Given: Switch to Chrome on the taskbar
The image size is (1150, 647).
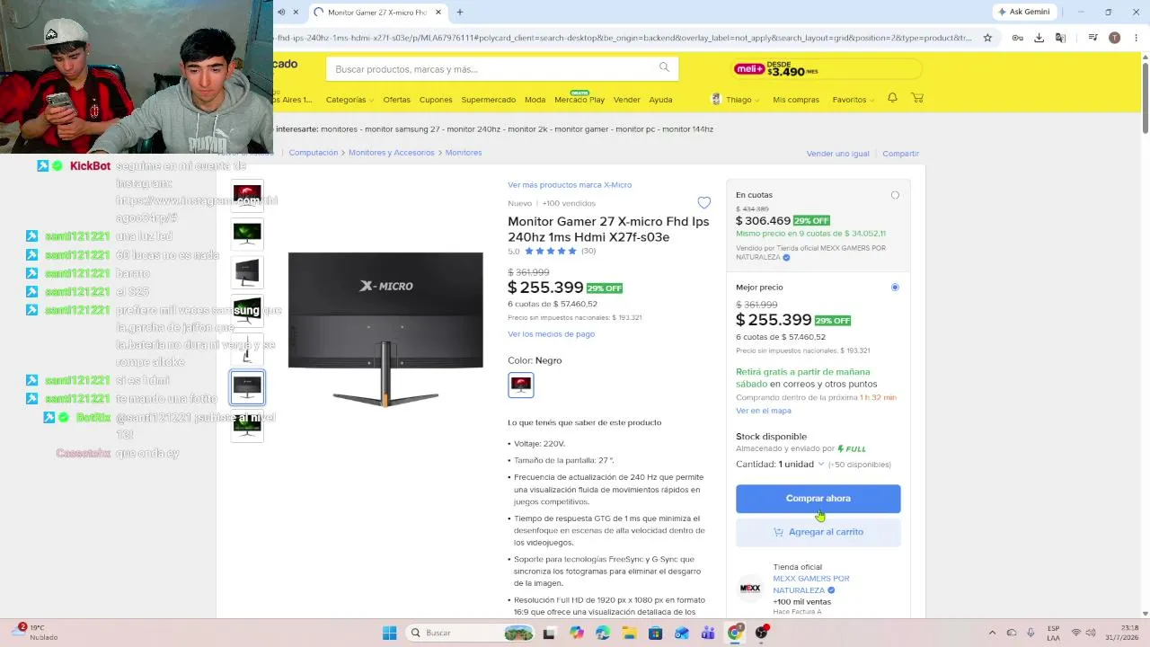Looking at the screenshot, I should pos(735,633).
